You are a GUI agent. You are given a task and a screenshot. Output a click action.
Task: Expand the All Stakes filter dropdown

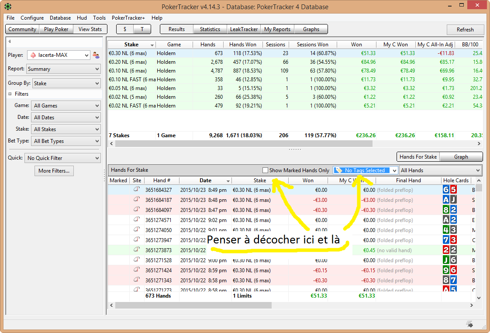66,129
